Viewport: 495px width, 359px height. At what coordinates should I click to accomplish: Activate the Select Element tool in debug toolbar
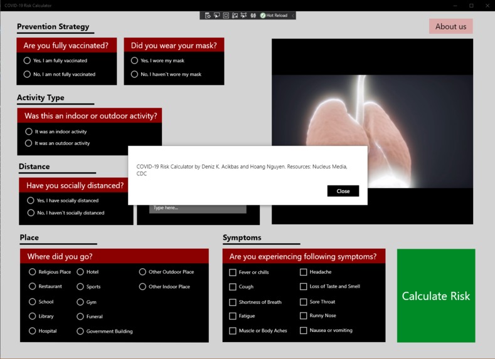pos(216,16)
